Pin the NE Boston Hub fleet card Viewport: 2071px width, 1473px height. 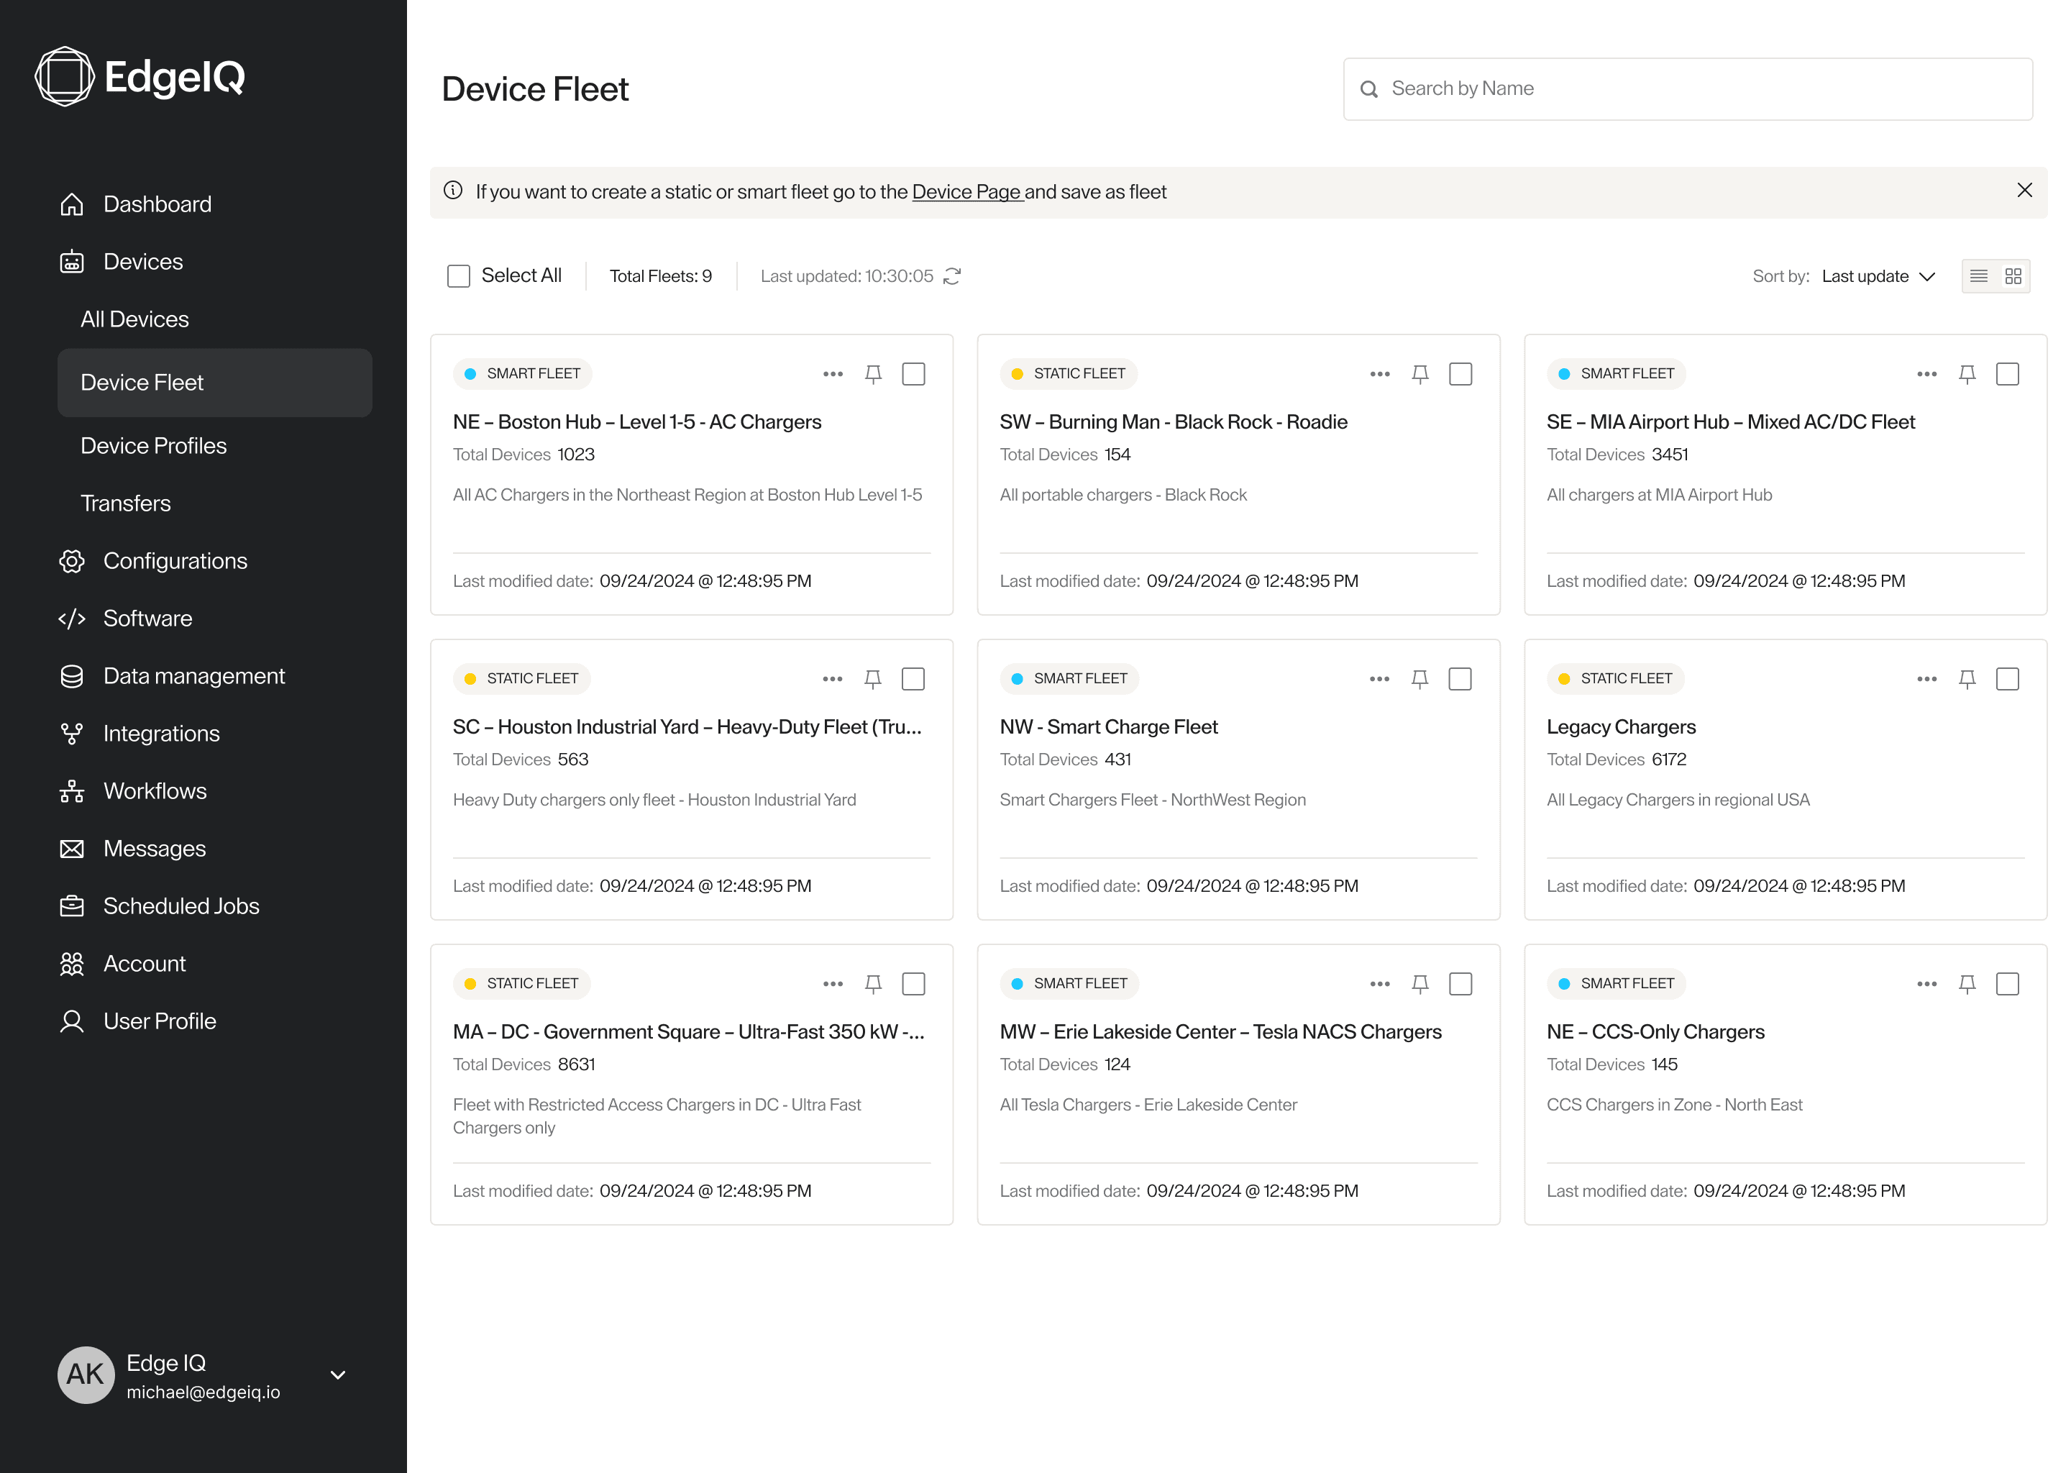coord(872,374)
